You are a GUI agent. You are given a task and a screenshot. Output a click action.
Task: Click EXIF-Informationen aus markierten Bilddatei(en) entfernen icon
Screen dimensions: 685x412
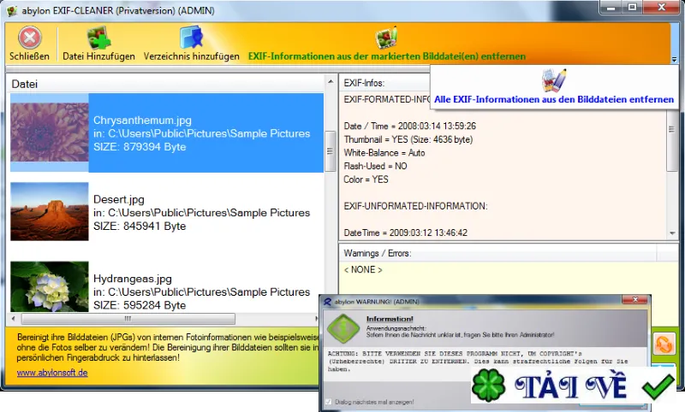(386, 37)
